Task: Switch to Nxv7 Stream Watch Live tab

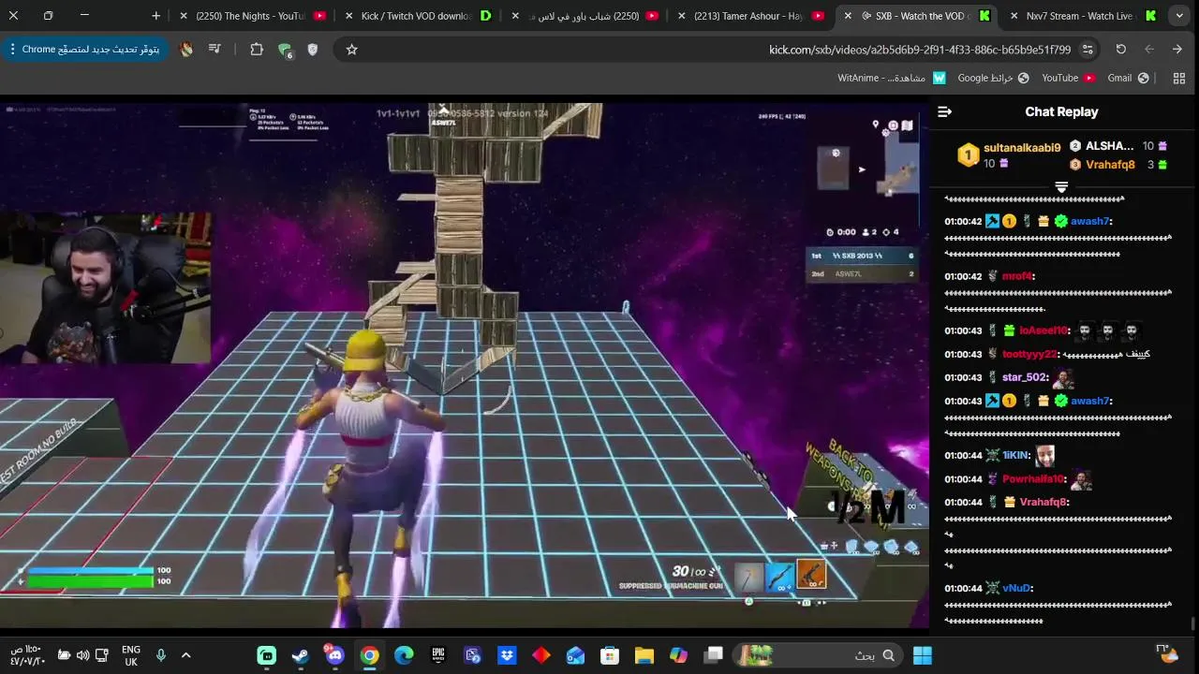Action: coord(1081,16)
